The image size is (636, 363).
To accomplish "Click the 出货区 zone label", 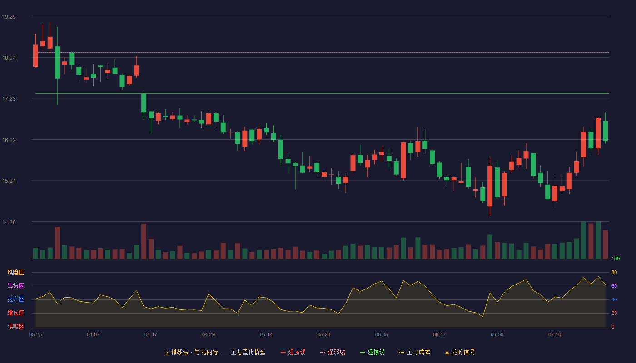I will click(15, 286).
